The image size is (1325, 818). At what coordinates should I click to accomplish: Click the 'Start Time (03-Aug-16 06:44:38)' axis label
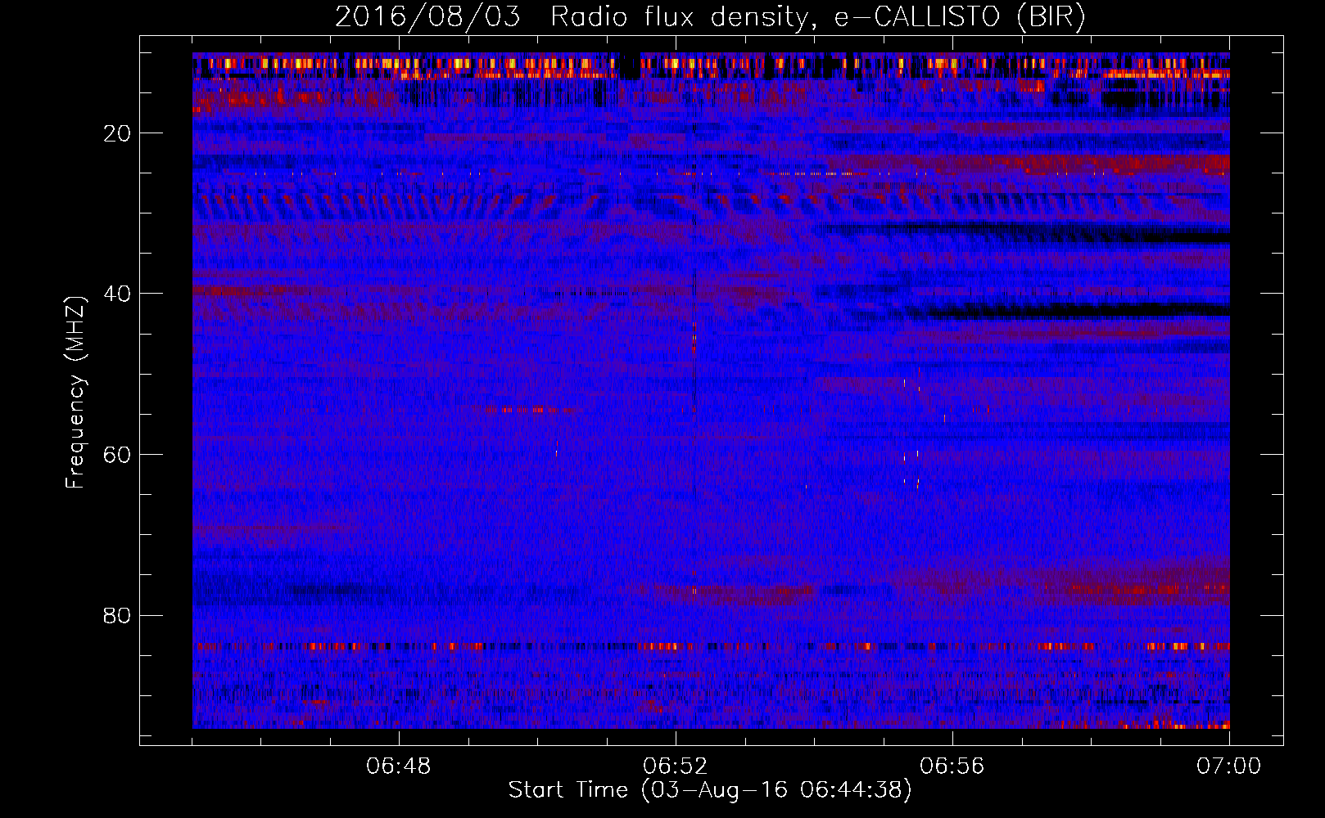tap(710, 790)
